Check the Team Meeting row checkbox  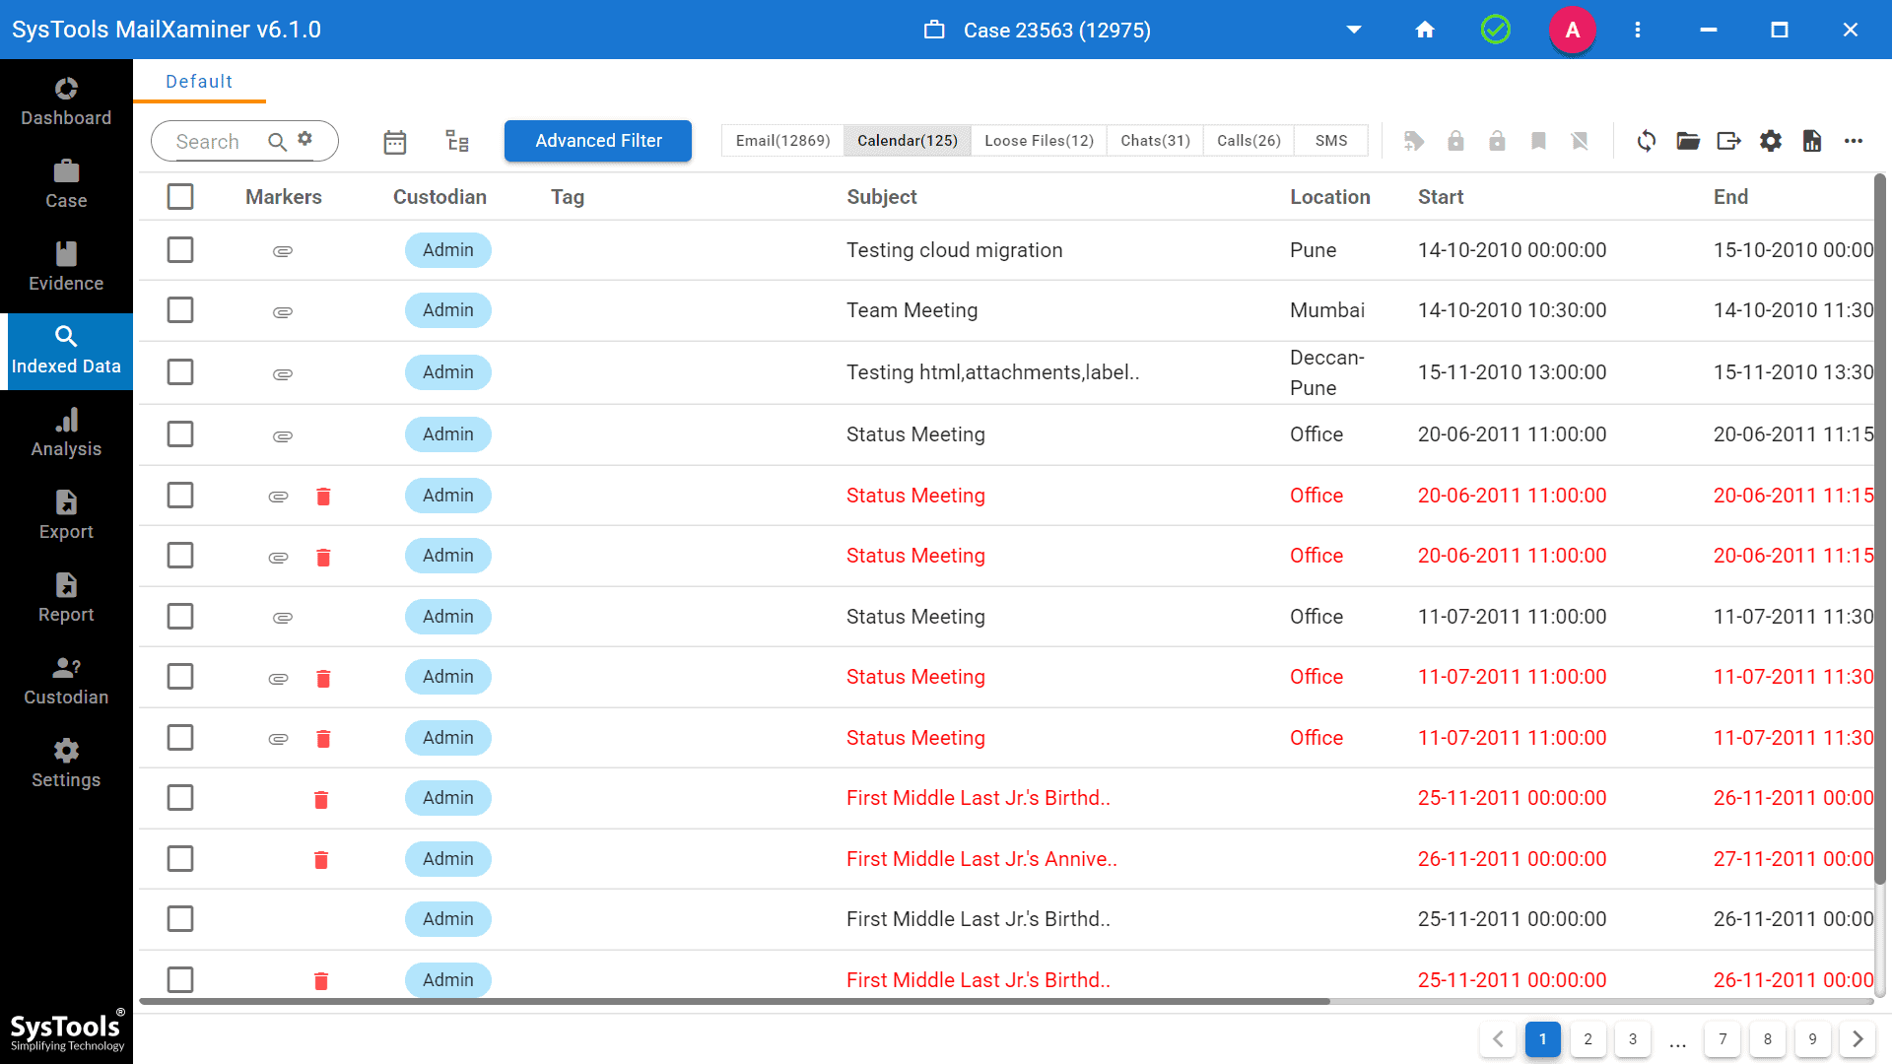[x=180, y=309]
